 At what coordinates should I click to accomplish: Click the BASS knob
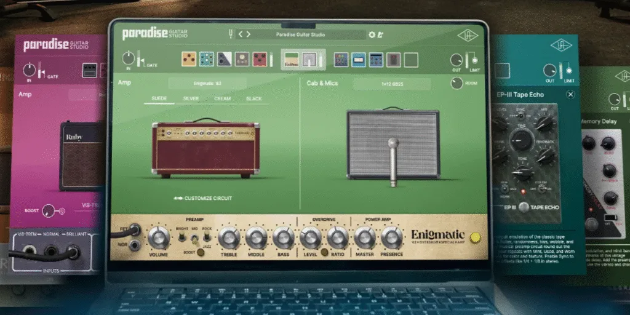(283, 237)
